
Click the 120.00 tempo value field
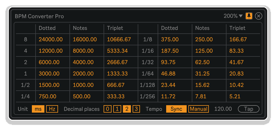click(x=223, y=109)
